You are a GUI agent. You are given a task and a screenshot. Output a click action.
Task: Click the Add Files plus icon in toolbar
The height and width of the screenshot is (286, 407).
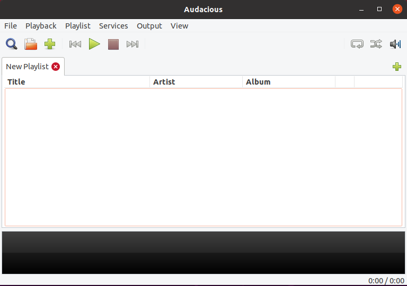(x=50, y=44)
